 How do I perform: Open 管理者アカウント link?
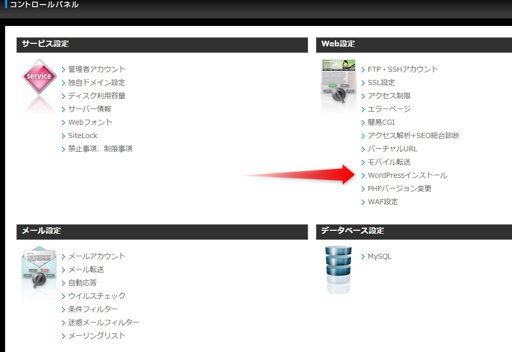[x=97, y=69]
